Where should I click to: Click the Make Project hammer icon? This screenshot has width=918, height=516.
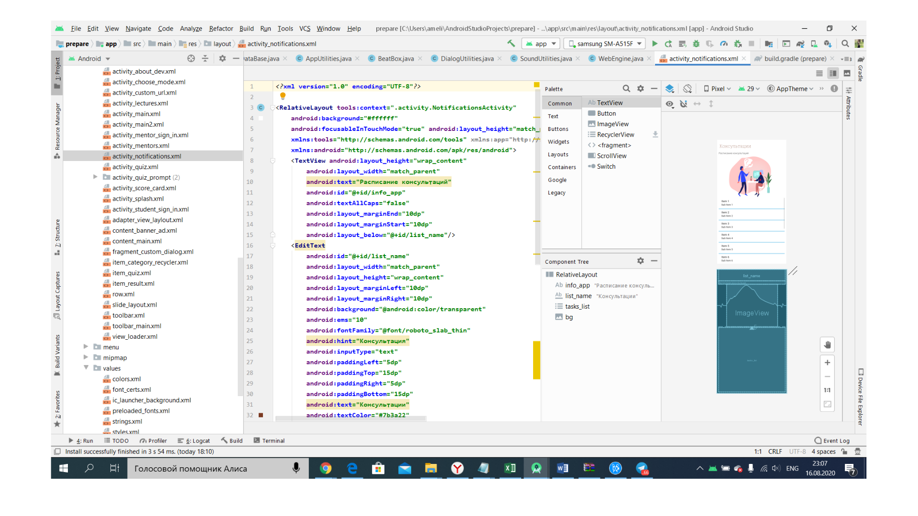click(x=511, y=43)
